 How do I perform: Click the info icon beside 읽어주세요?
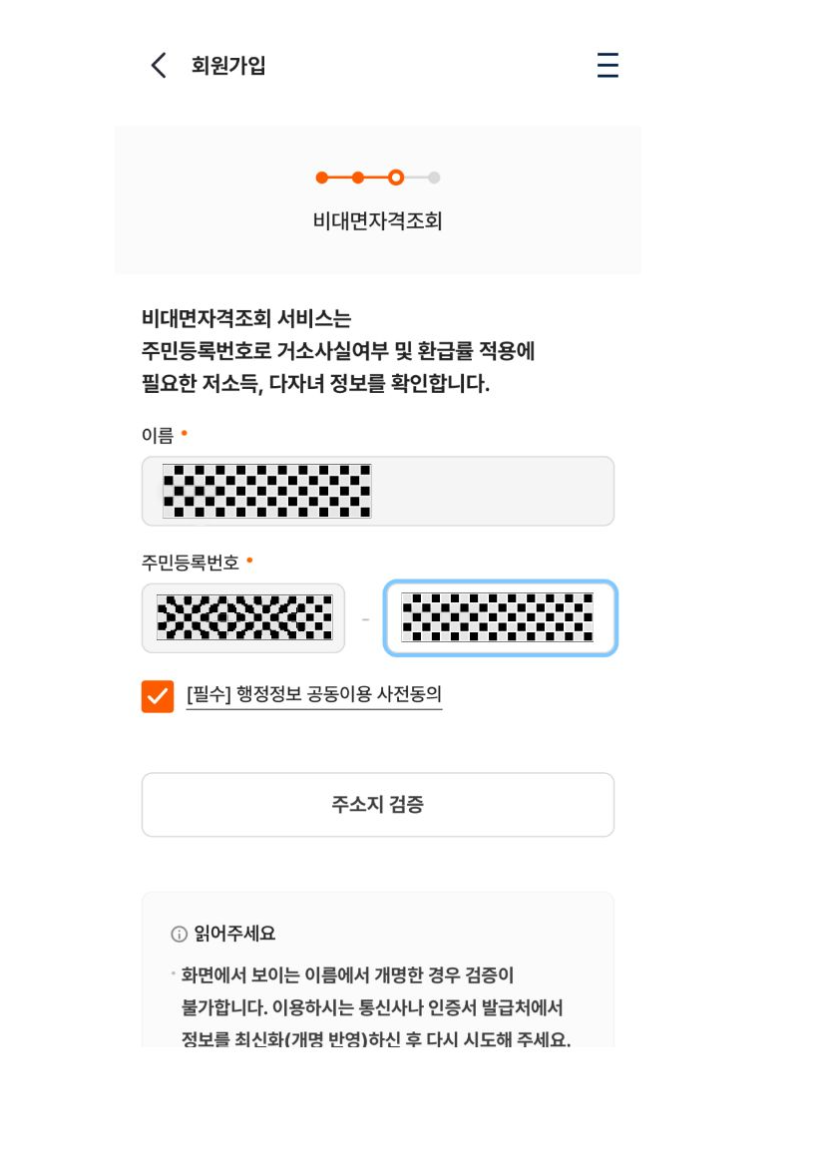[180, 935]
